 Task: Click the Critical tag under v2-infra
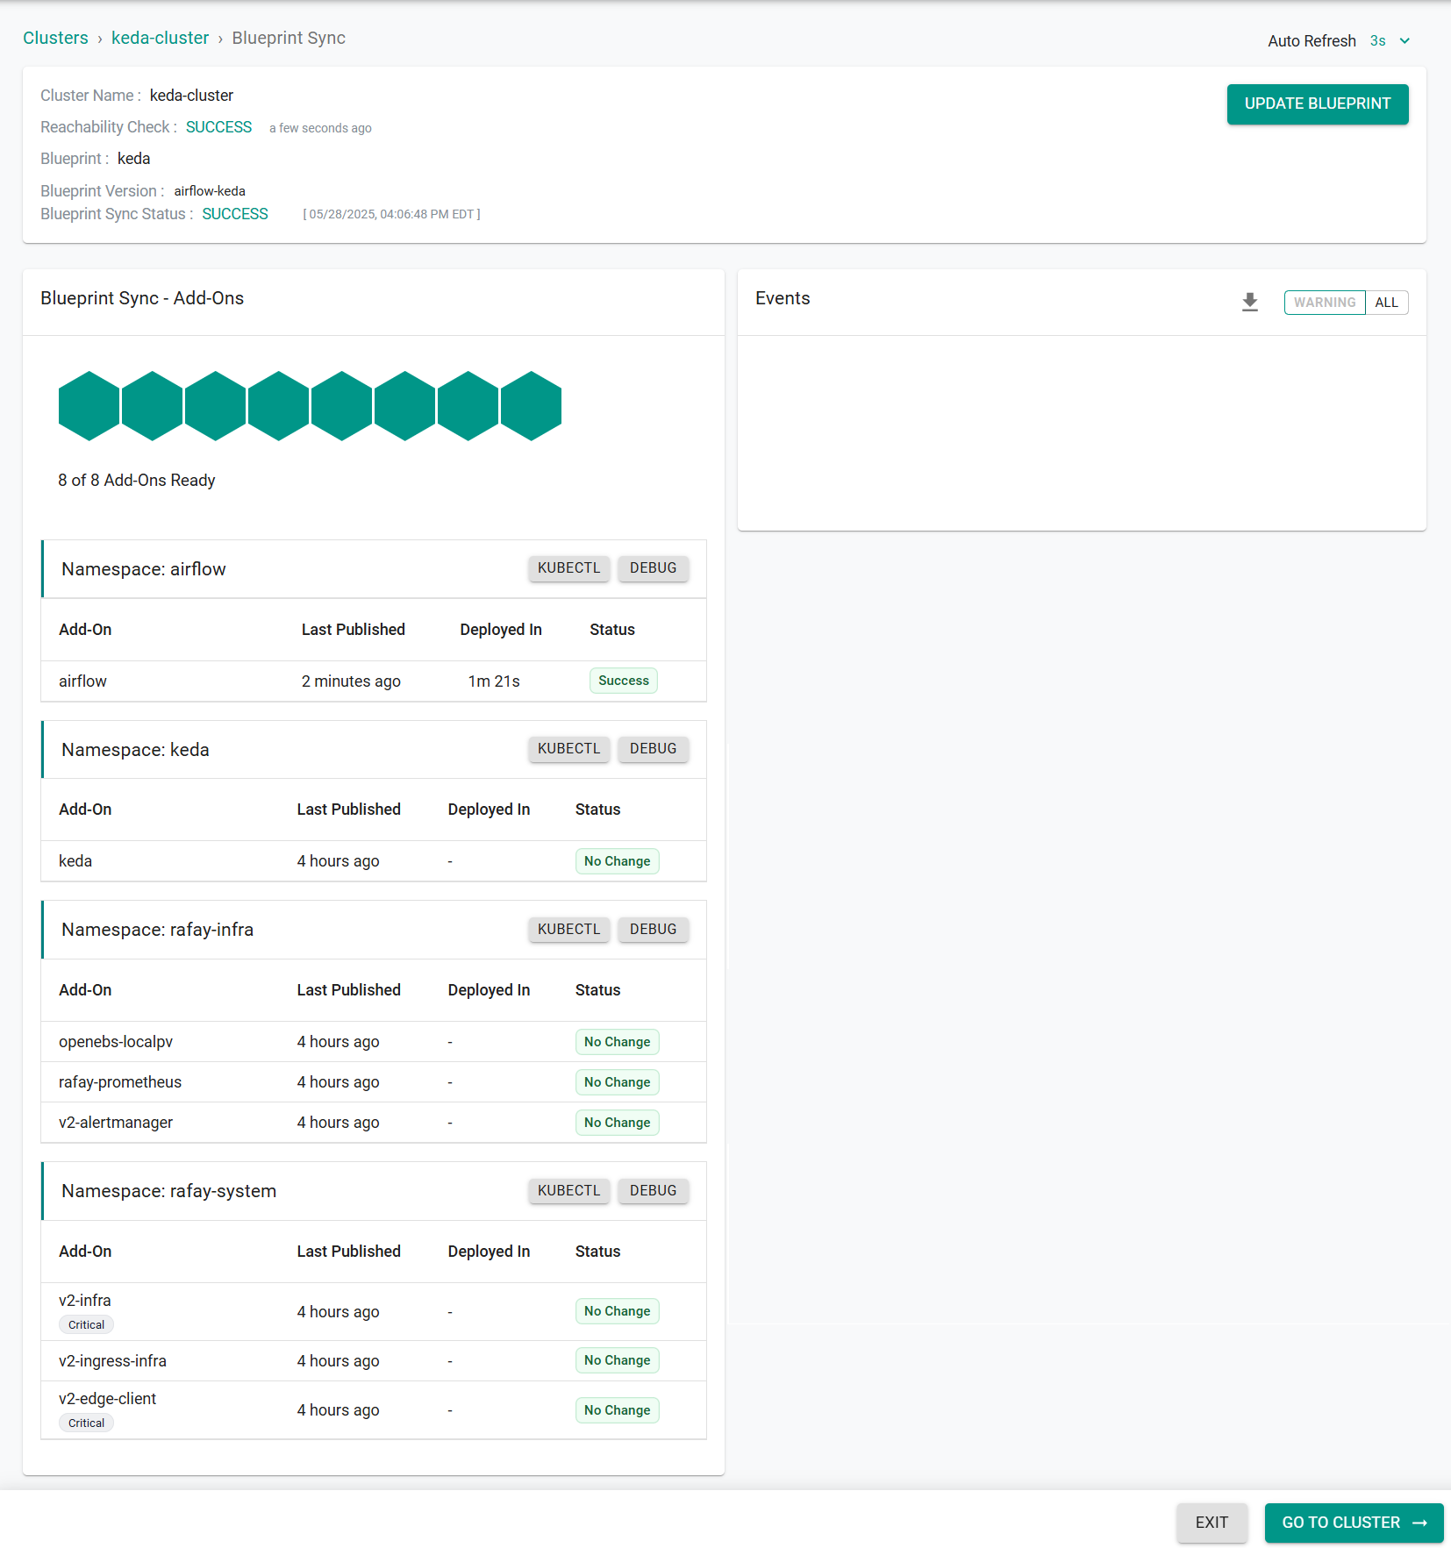click(86, 1325)
